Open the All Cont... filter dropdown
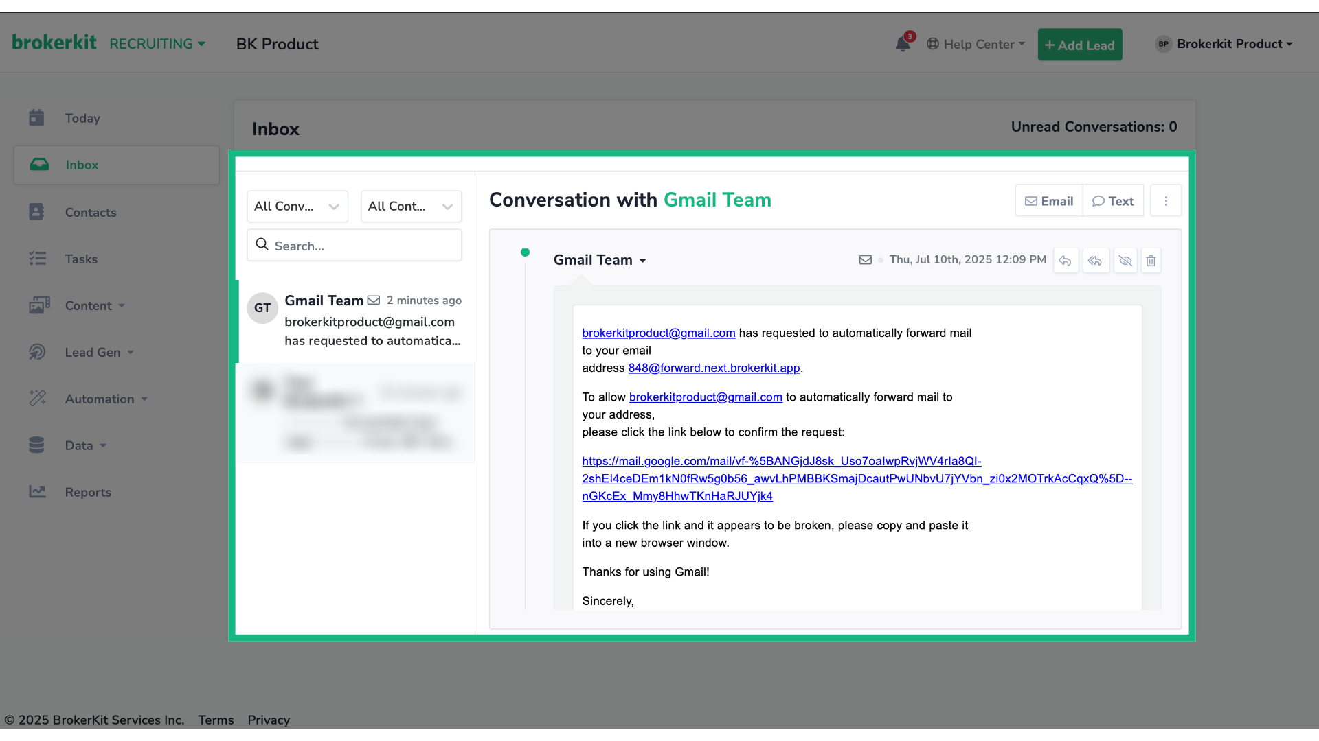The height and width of the screenshot is (741, 1319). 411,207
